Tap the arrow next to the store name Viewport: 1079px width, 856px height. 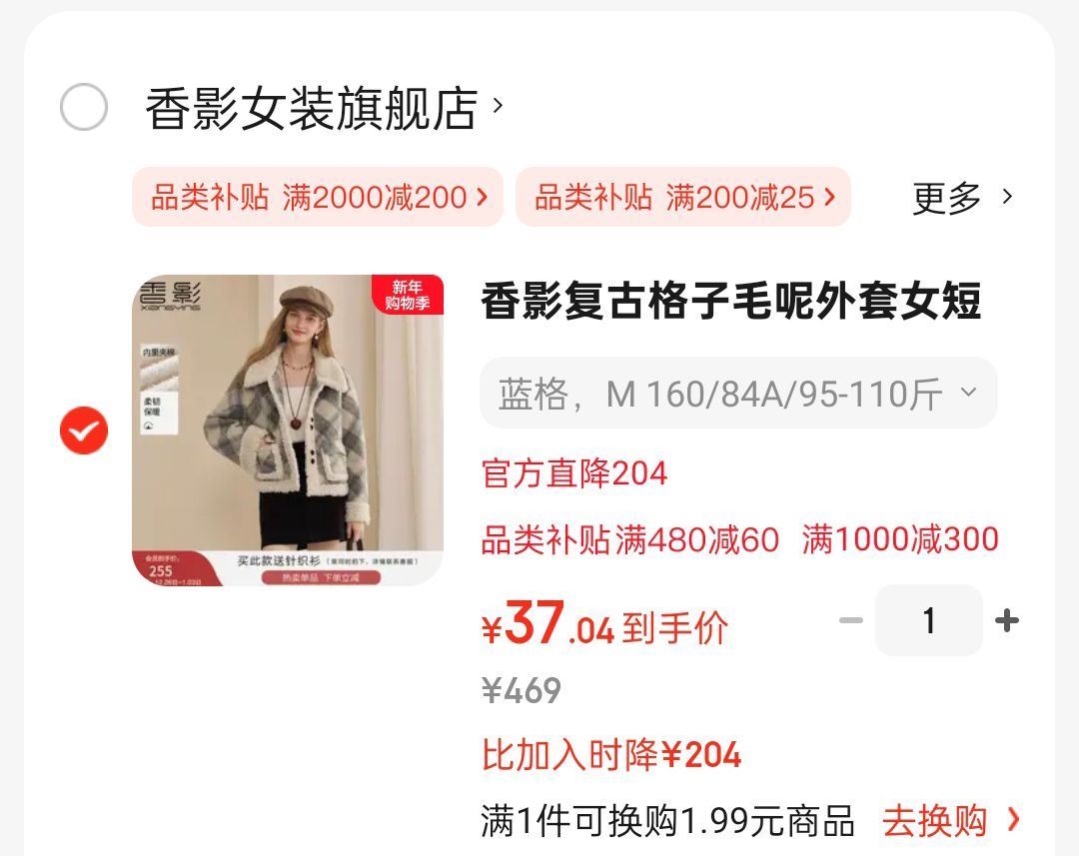coord(498,106)
